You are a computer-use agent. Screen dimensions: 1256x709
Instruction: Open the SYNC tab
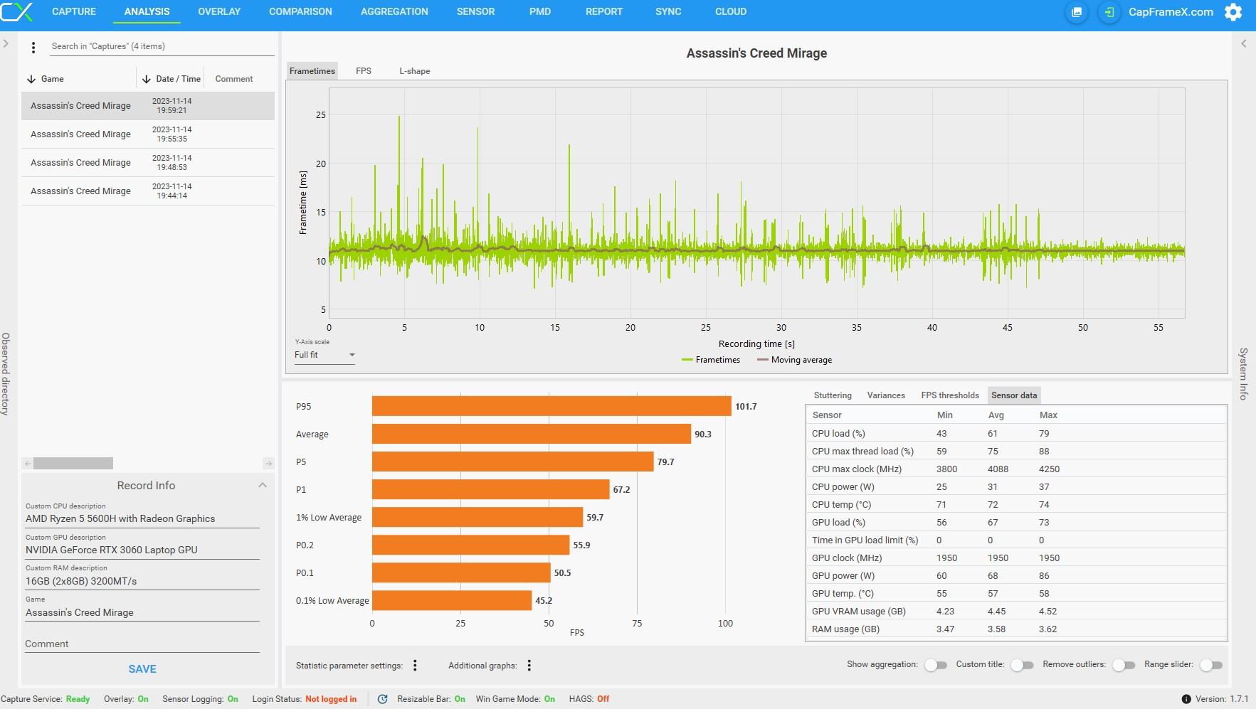point(668,11)
